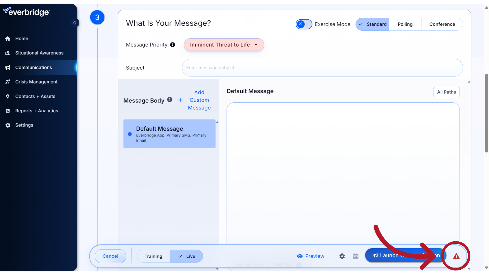Click the warning alert icon button
This screenshot has height=275, width=489.
point(456,256)
